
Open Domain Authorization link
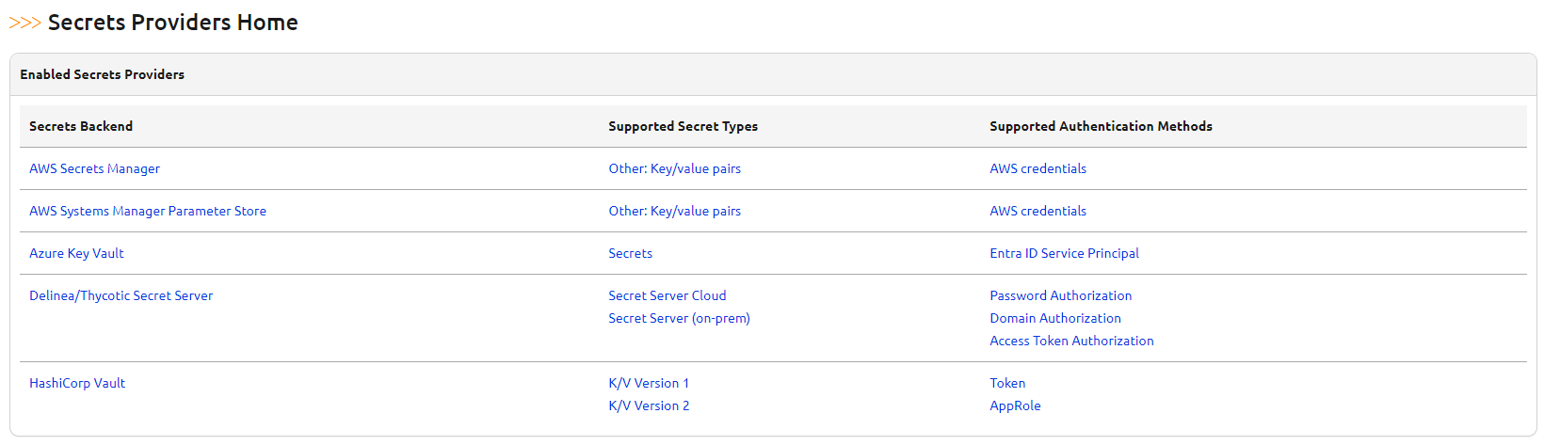tap(1055, 318)
